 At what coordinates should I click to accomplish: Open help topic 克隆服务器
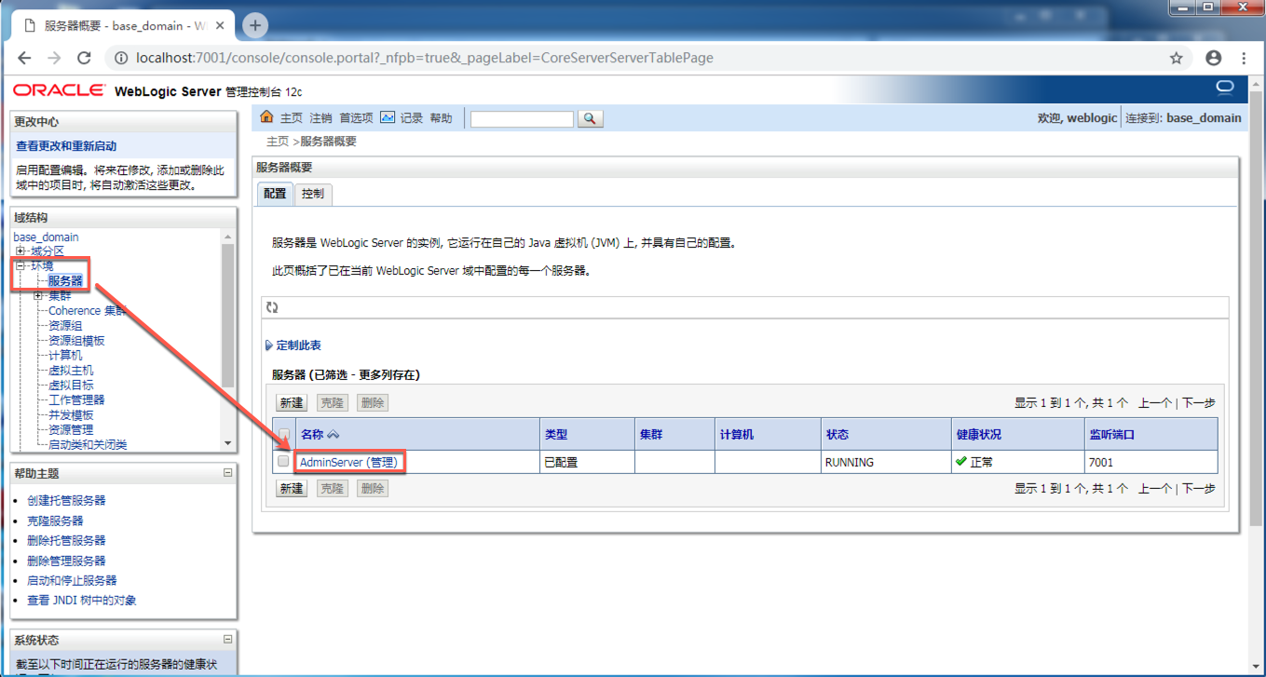pyautogui.click(x=55, y=521)
